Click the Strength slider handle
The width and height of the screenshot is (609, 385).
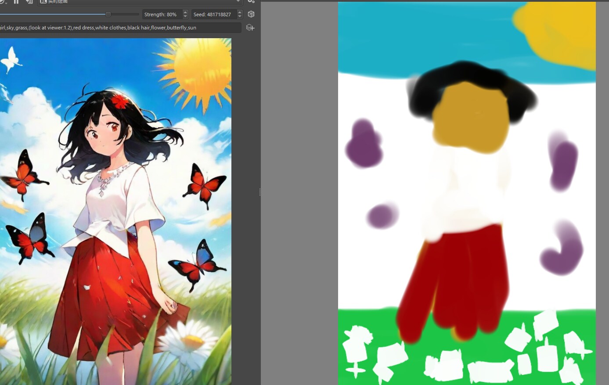point(108,14)
